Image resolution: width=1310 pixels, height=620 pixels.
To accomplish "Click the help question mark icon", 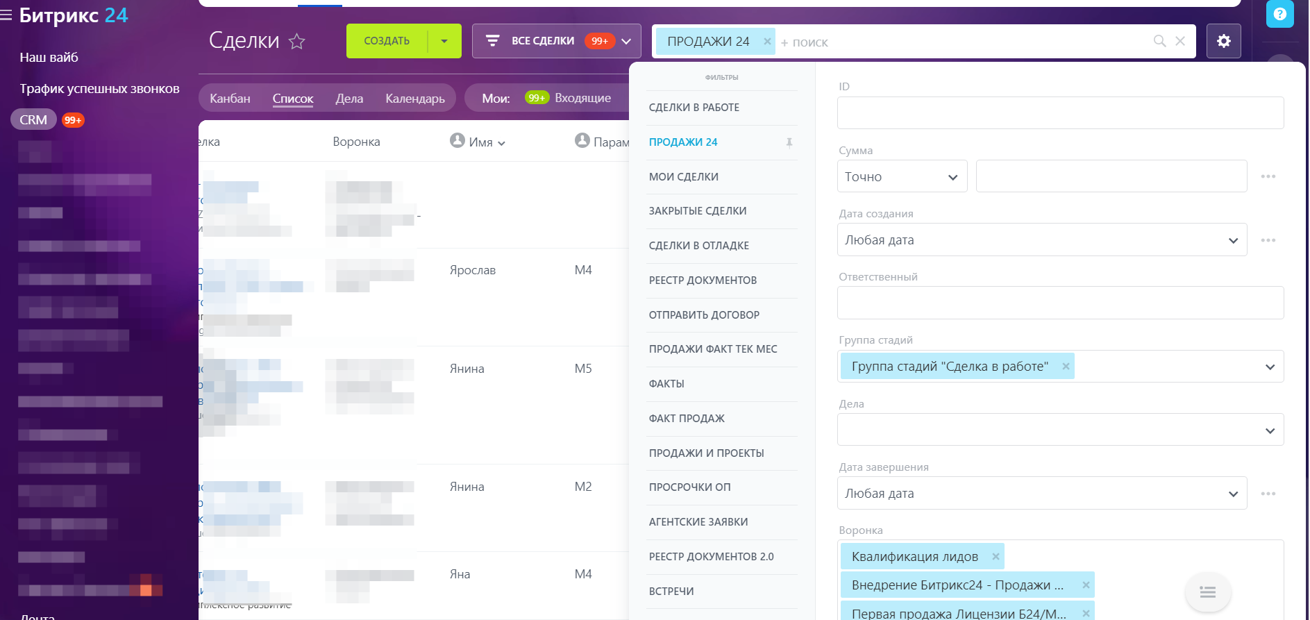I will 1279,14.
